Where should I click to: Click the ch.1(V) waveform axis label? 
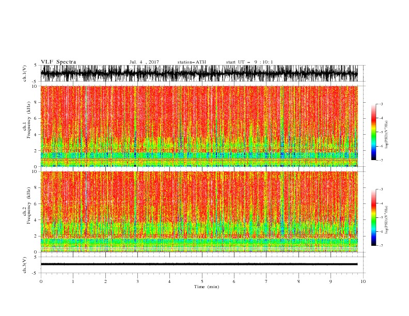(25, 73)
